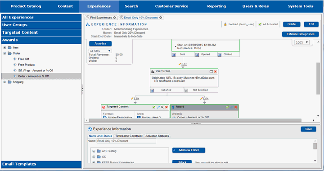Open the All Sites dropdown
Screen dimensions: 324x171
100,51
